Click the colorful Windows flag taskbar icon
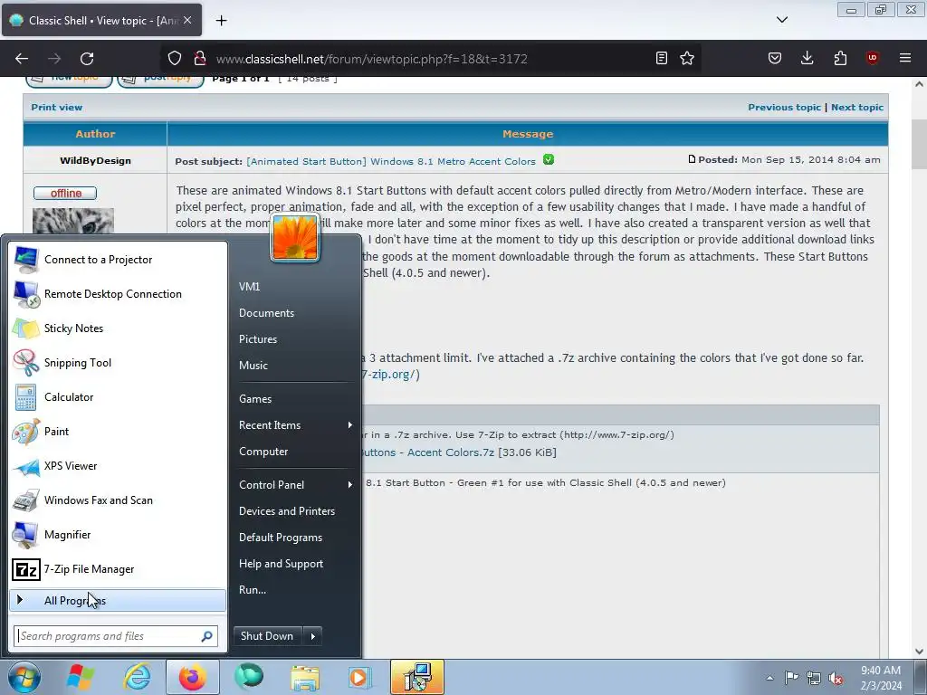 point(81,677)
